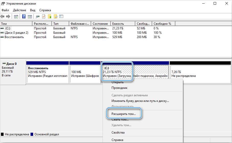This screenshot has width=232, height=143.
Task: Click the yellow sheet green arrow icon
Action: click(50, 17)
